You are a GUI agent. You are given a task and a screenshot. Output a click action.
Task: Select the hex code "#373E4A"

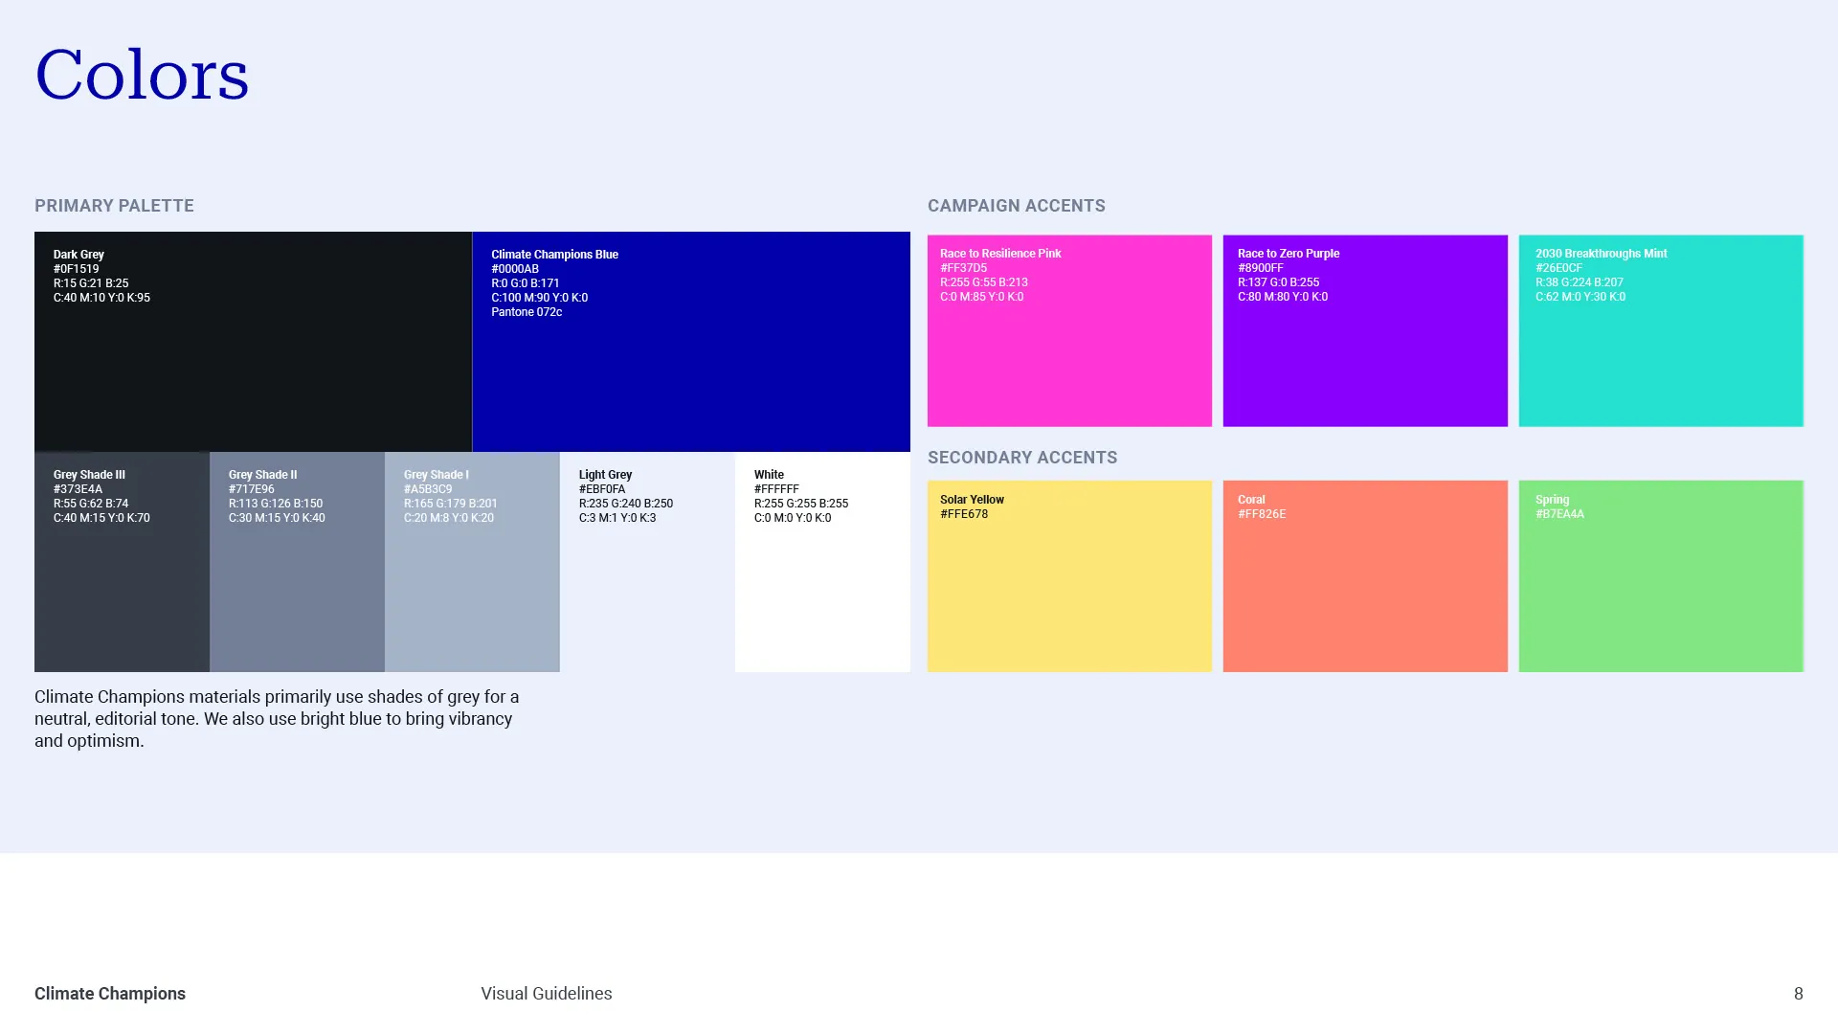78,489
